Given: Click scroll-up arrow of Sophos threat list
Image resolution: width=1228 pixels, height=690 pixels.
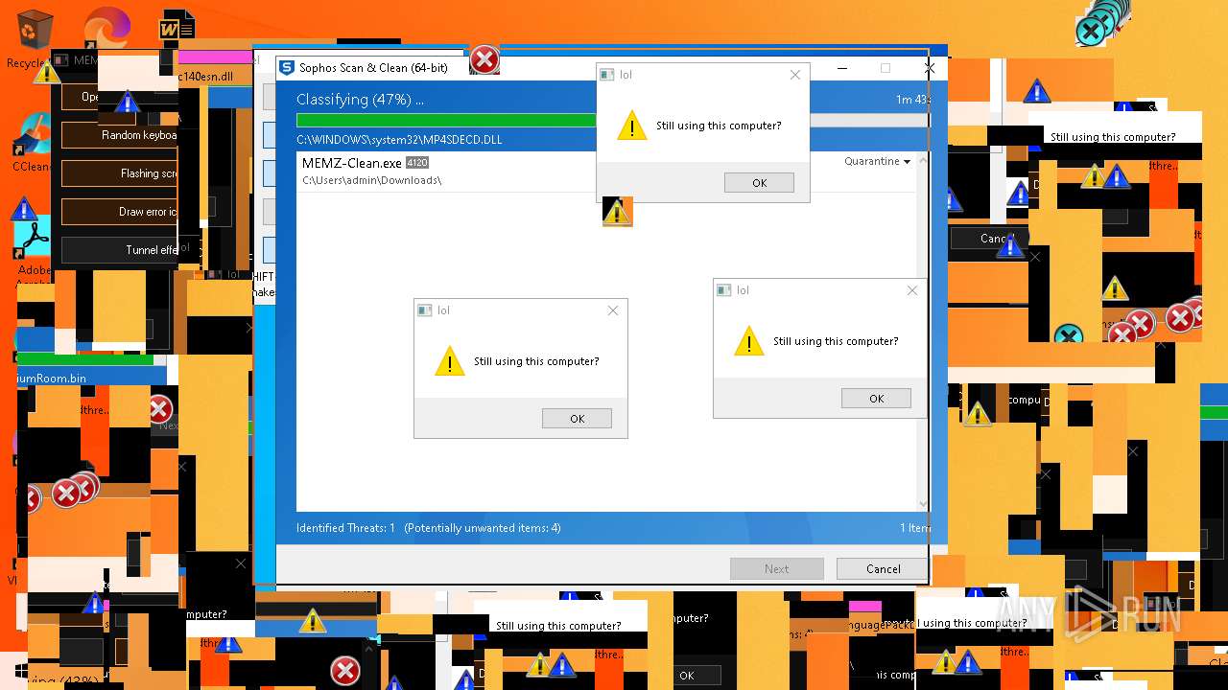Looking at the screenshot, I should pyautogui.click(x=923, y=160).
